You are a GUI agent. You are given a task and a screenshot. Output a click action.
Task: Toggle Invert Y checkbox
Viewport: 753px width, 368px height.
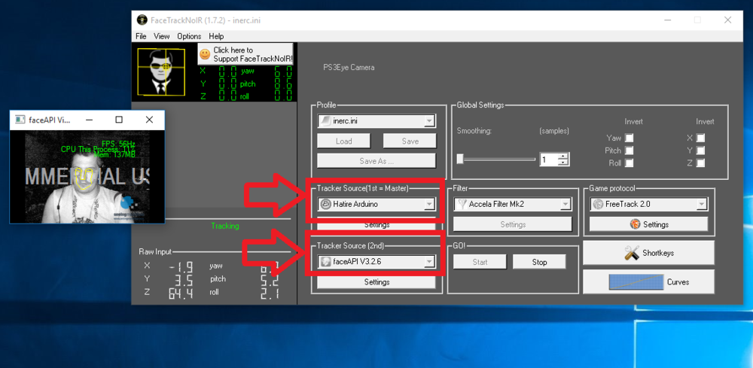tap(700, 151)
